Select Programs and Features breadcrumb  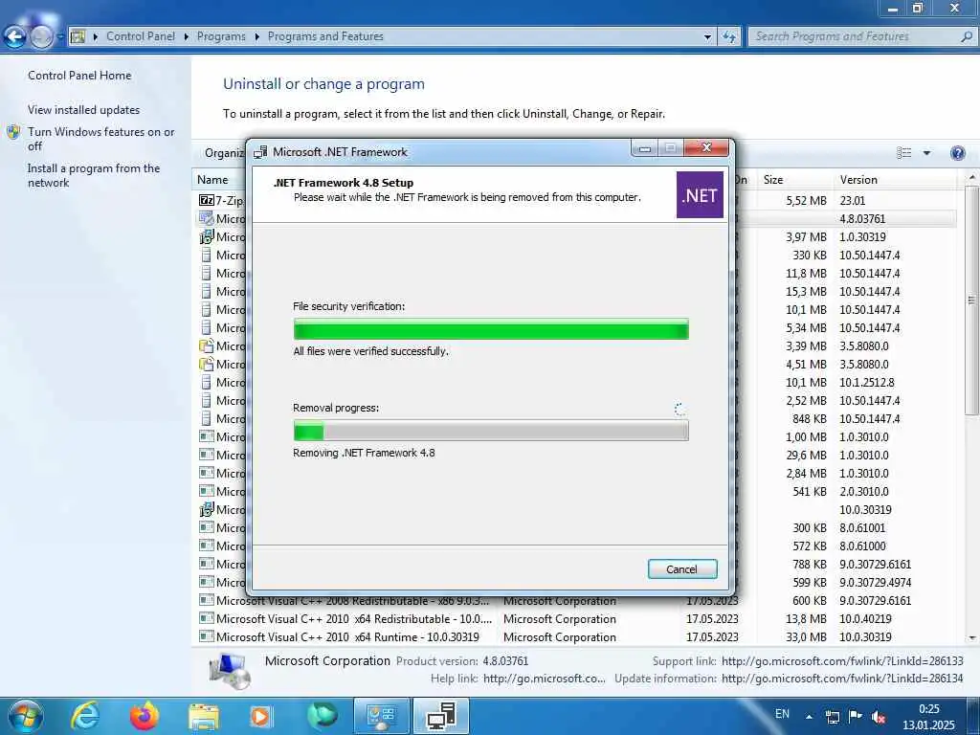coord(325,36)
